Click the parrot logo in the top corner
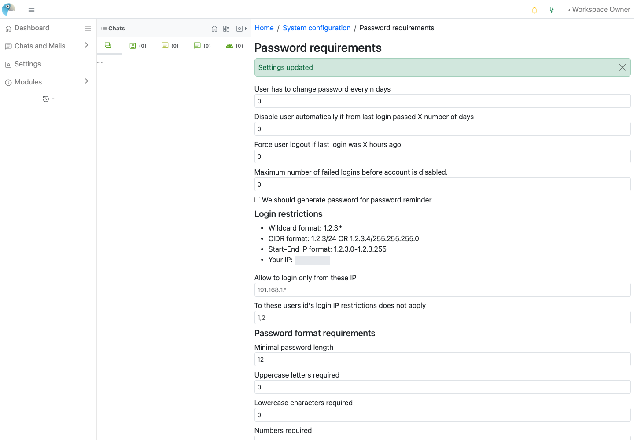This screenshot has width=634, height=440. [8, 9]
